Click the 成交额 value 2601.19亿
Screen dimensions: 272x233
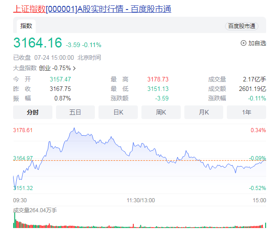252,89
